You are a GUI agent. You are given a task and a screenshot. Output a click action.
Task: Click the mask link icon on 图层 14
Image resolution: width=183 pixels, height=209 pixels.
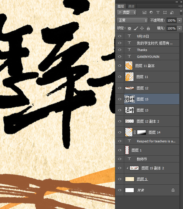click(135, 132)
